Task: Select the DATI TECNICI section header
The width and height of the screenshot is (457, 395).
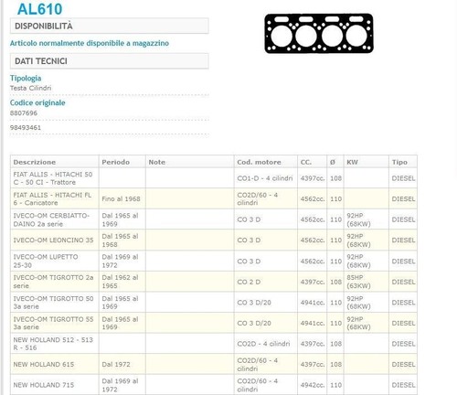Action: point(110,61)
